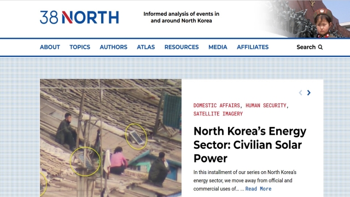The image size is (350, 197).
Task: Open the AUTHORS menu
Action: coord(114,47)
